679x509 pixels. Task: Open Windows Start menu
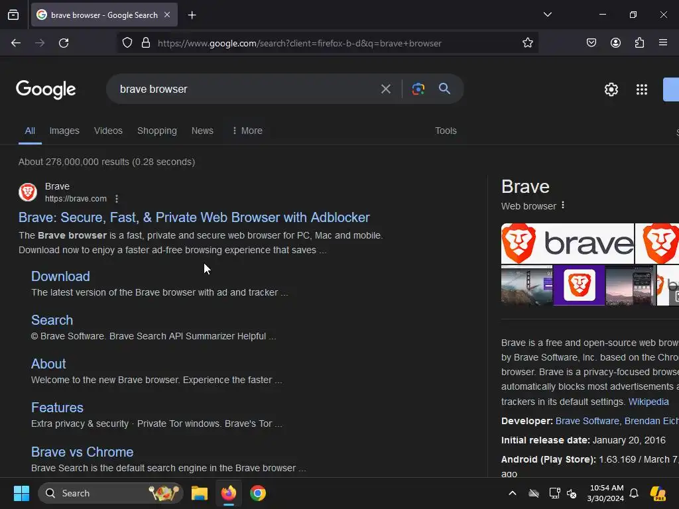[21, 493]
